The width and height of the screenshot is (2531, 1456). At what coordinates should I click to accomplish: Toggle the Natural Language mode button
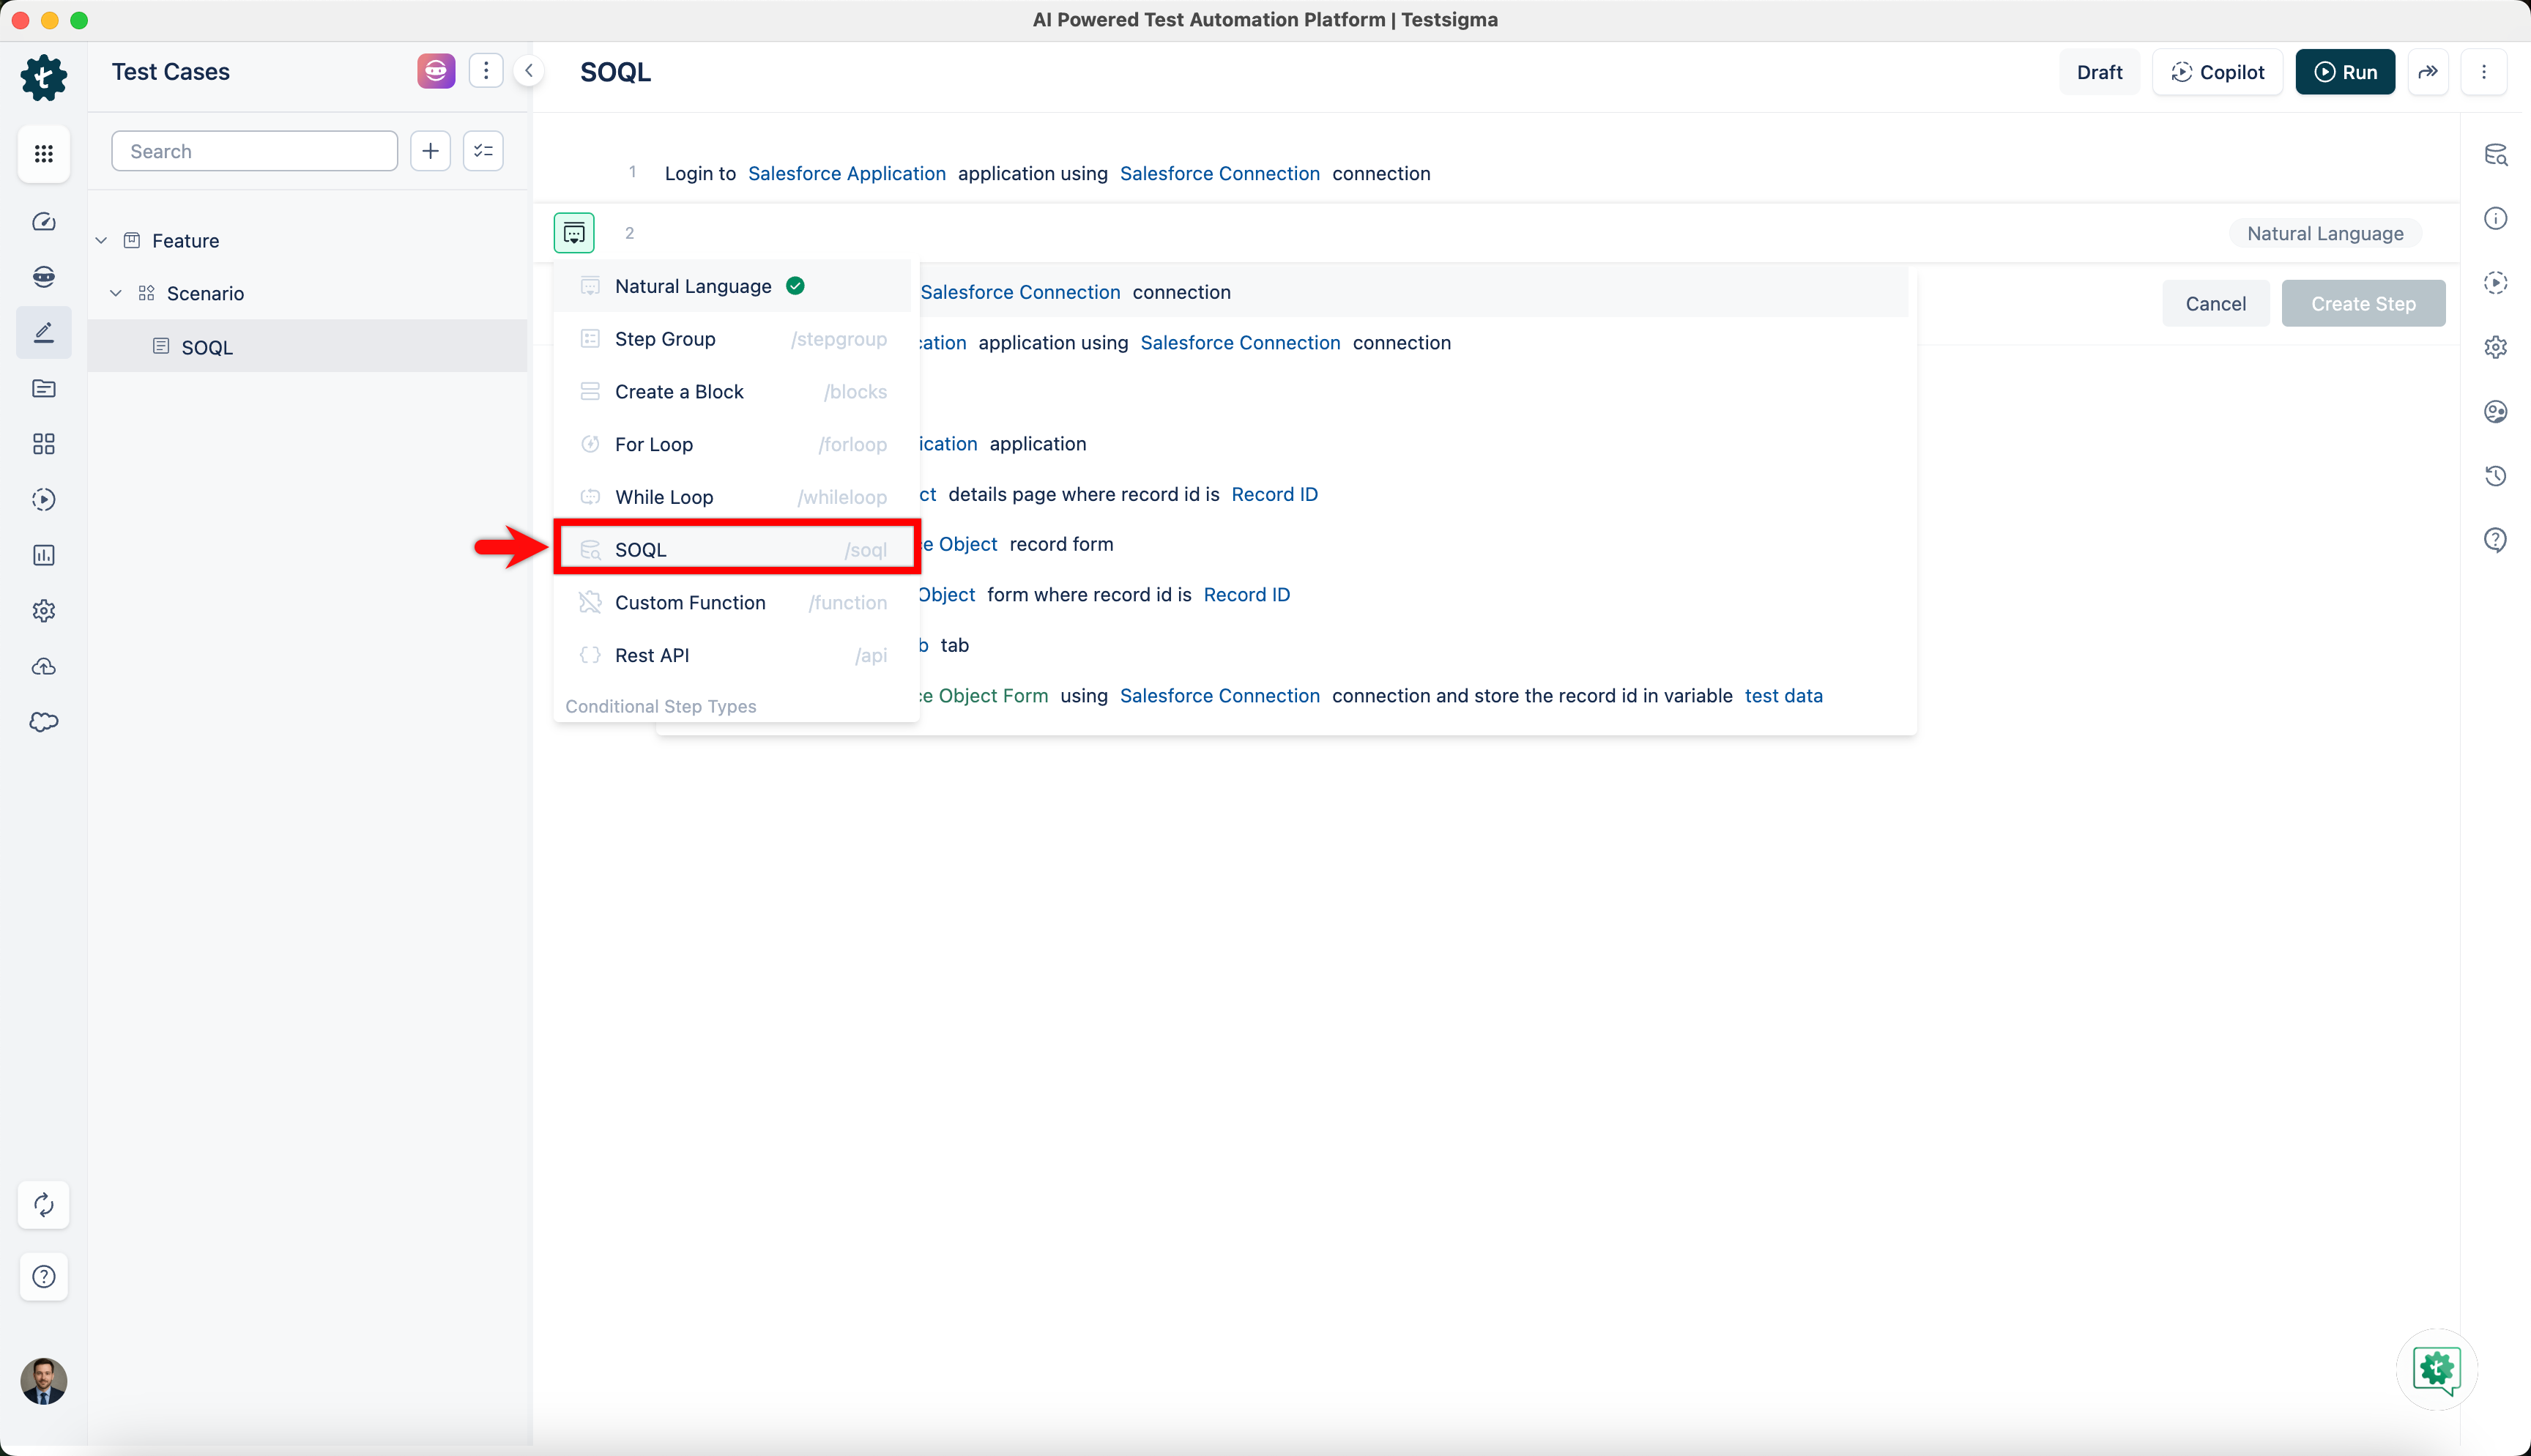2325,232
